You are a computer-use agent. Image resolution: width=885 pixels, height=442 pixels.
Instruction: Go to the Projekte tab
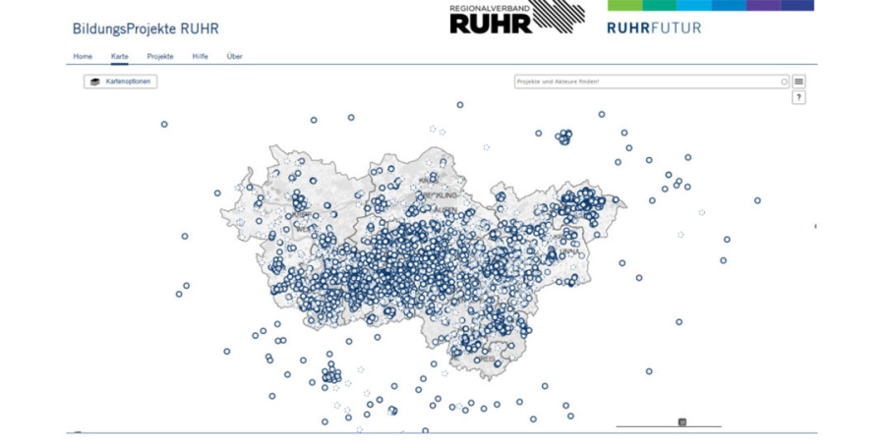pos(160,56)
